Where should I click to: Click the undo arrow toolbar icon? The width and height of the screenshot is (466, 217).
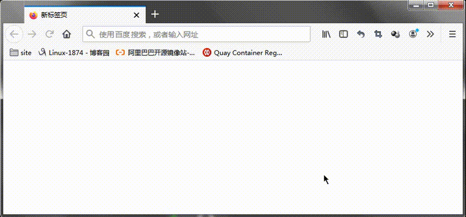tap(361, 34)
